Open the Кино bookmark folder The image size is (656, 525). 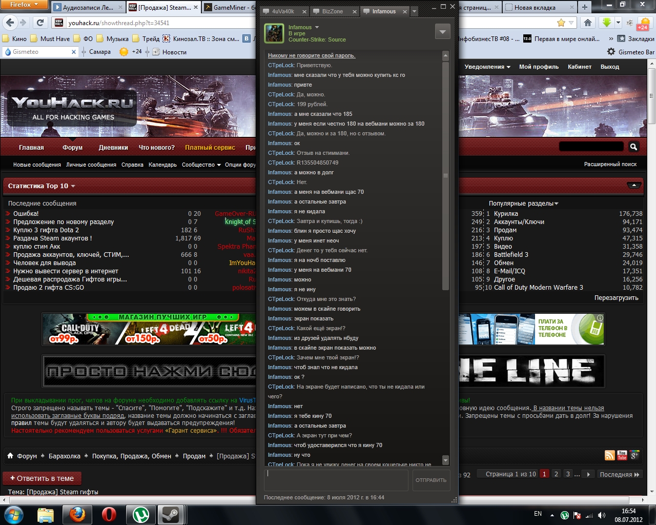point(14,38)
